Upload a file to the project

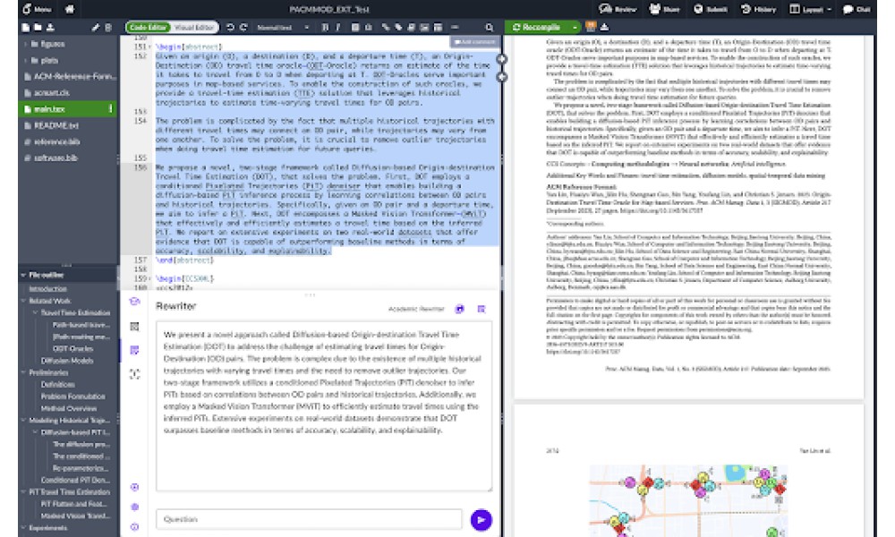click(50, 28)
